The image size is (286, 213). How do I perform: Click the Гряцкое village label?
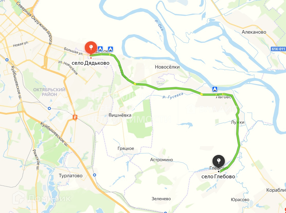pos(126,149)
